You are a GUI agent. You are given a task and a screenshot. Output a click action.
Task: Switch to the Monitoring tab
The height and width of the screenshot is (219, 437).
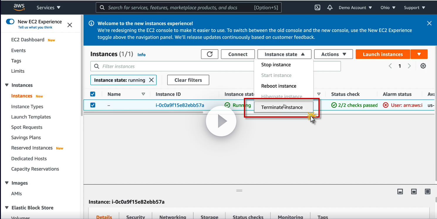[290, 216]
